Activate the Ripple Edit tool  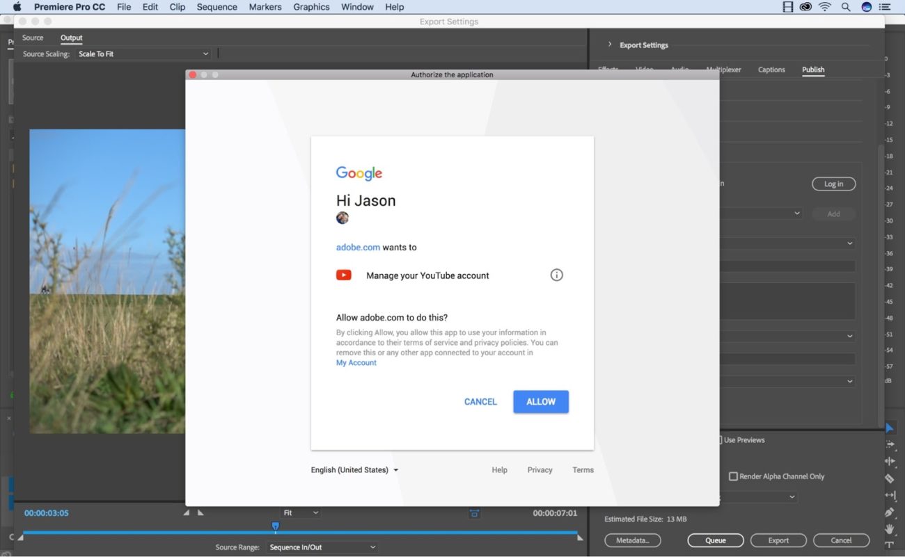(890, 461)
